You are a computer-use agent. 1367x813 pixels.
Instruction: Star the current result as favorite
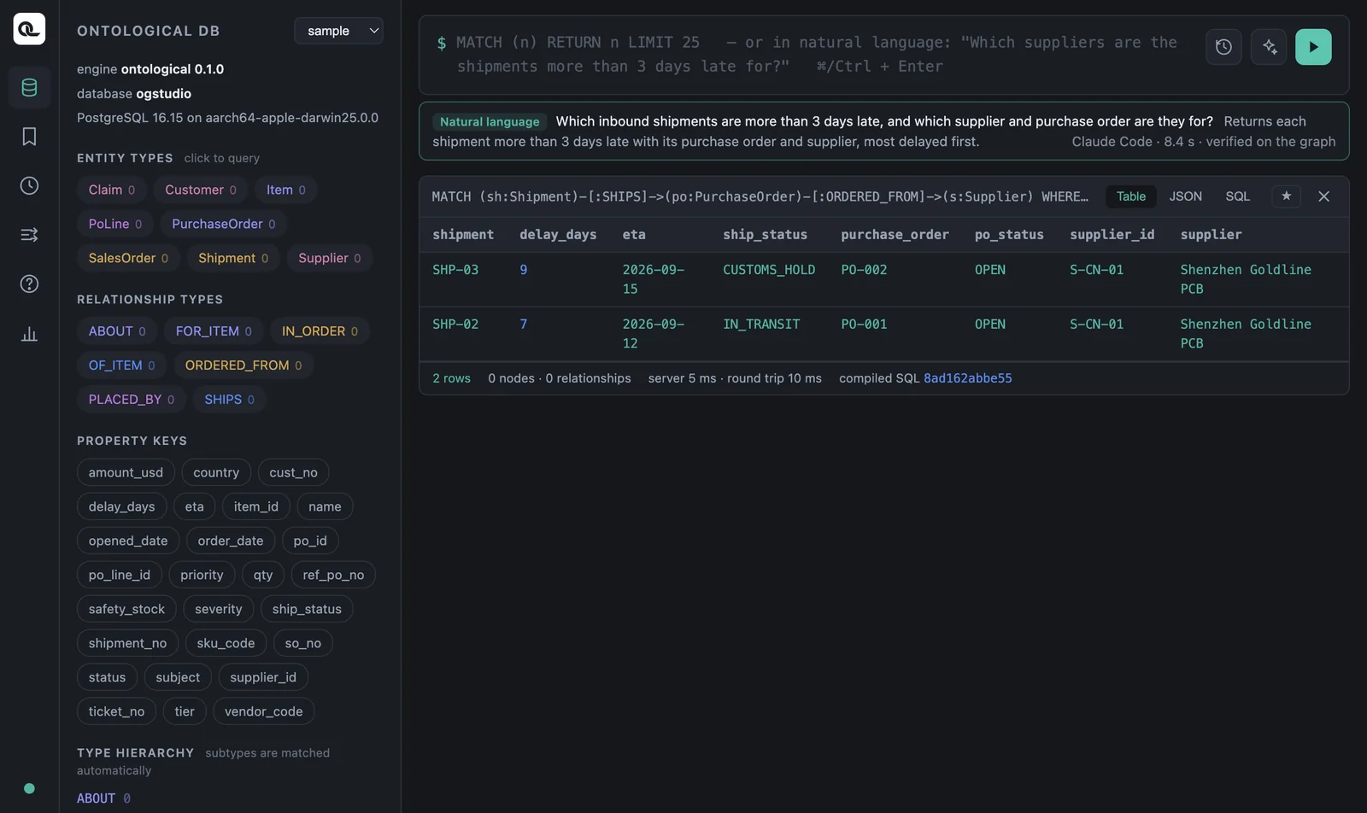[1286, 196]
